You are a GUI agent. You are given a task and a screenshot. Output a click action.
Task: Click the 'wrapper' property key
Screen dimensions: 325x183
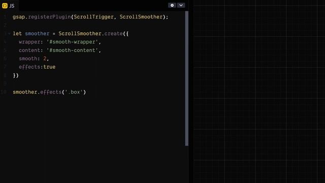pos(29,42)
